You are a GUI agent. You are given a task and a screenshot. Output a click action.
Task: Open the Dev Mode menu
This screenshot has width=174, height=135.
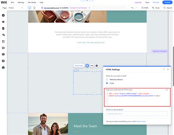coord(32,3)
